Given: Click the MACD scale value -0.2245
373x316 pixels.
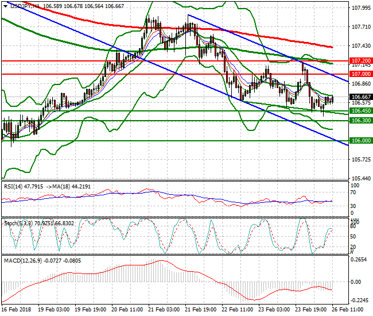Looking at the screenshot, I should [359, 300].
